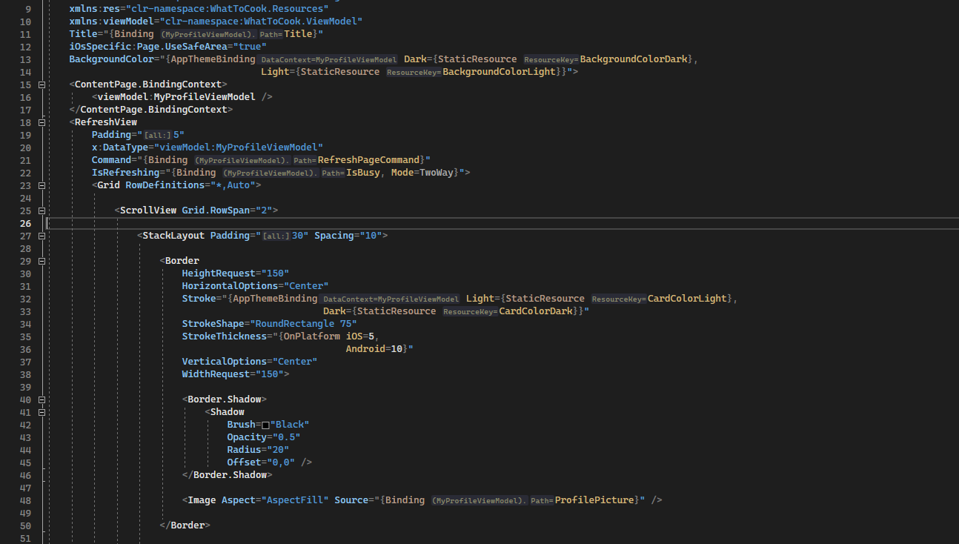959x544 pixels.
Task: Collapse the RefreshView element fold
Action: point(42,122)
